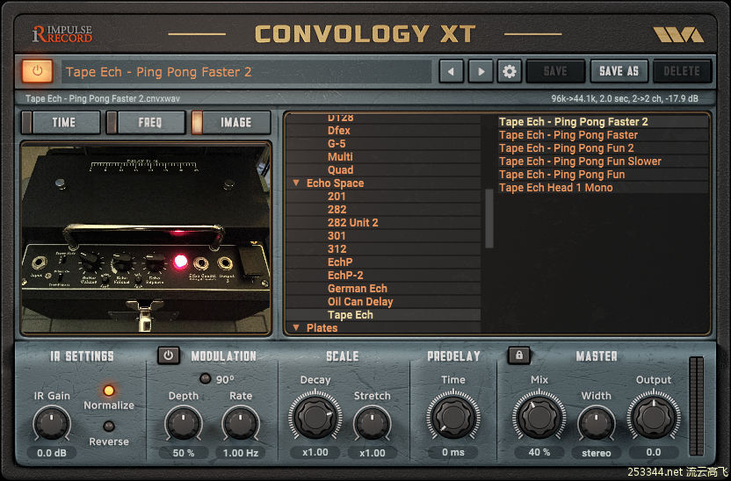
Task: Click the Output 0.0 value field
Action: point(654,452)
